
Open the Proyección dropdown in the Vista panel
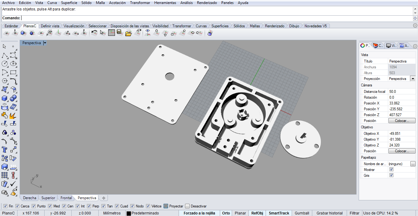pyautogui.click(x=413, y=78)
